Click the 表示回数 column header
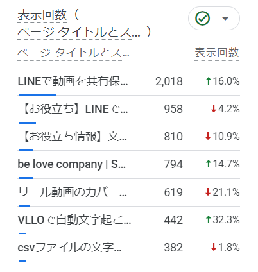The image size is (258, 272). click(217, 53)
